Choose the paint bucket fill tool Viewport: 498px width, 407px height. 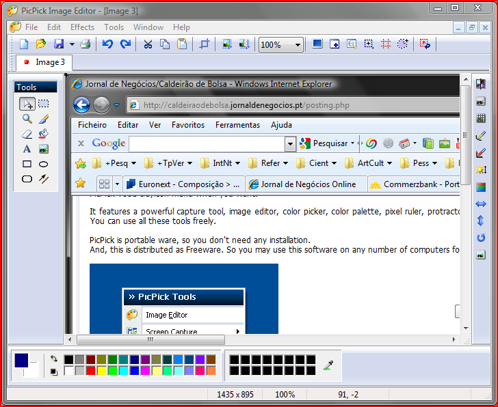(x=44, y=134)
